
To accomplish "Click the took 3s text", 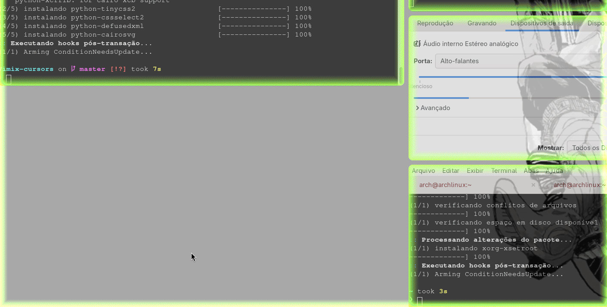I will pyautogui.click(x=432, y=291).
